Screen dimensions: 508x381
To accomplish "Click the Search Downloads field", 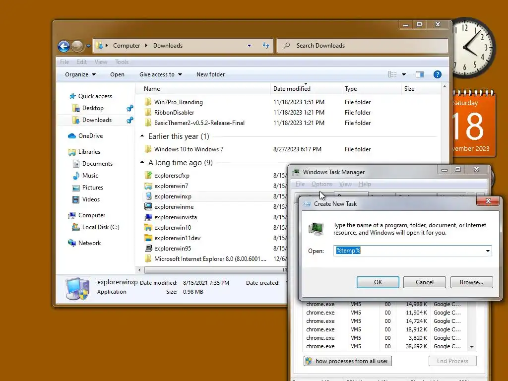I will point(363,45).
